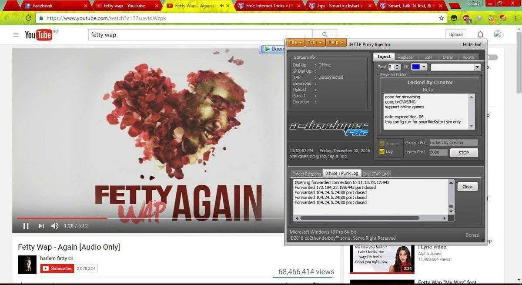The height and width of the screenshot is (285, 522).
Task: Open the Help menu in HTTP Proxy Injector
Action: coord(336,42)
